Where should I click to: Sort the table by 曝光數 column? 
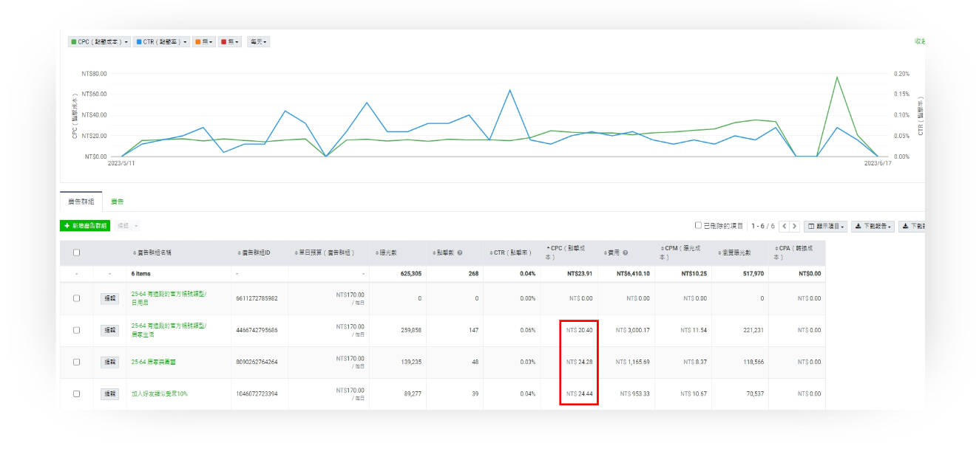coord(385,252)
